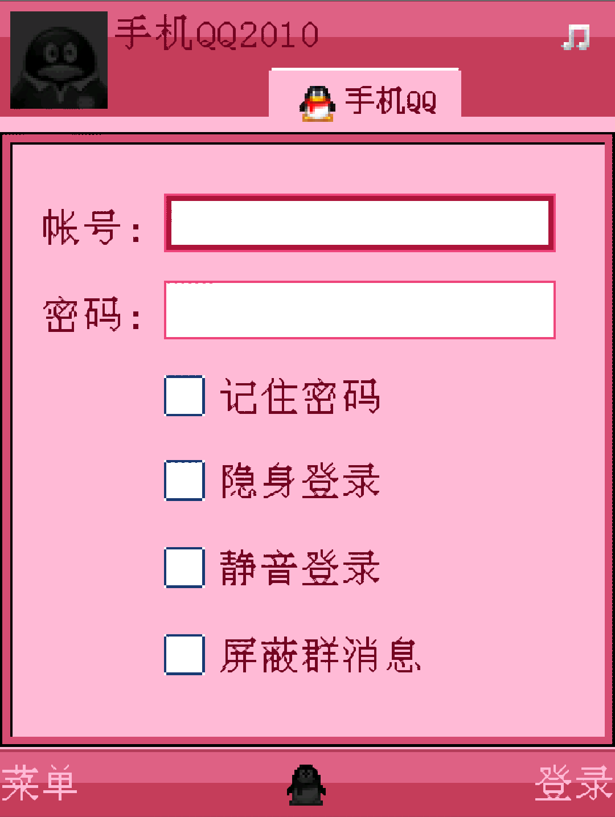Switch to the 手机QQ tab label
The height and width of the screenshot is (817, 615).
coord(391,101)
